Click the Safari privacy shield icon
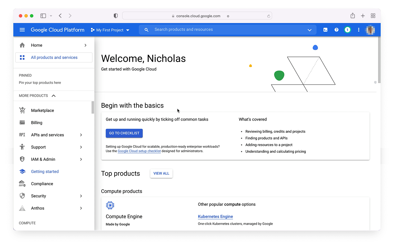Image resolution: width=394 pixels, height=249 pixels. pyautogui.click(x=116, y=16)
